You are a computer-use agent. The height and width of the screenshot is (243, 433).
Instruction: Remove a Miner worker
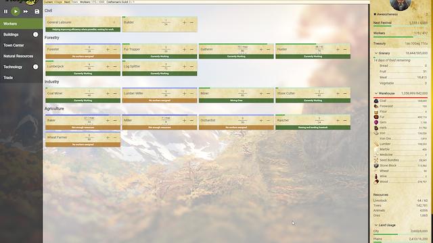pos(269,93)
